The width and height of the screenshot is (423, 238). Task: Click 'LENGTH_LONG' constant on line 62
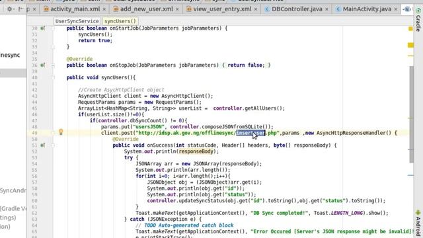coord(346,213)
